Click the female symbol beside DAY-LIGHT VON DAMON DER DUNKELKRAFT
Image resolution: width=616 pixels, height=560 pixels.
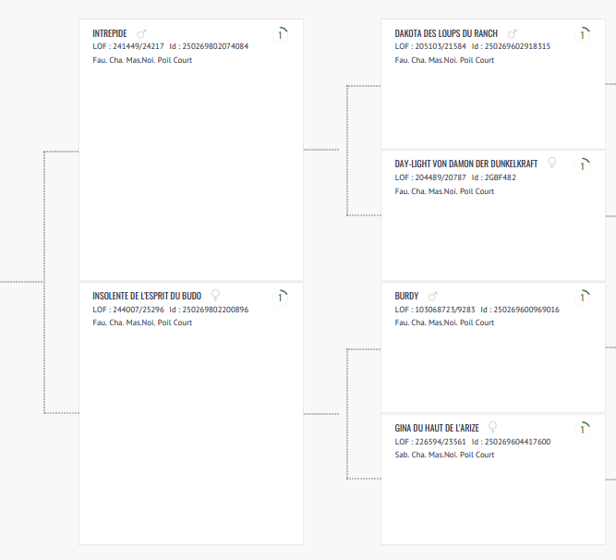552,164
